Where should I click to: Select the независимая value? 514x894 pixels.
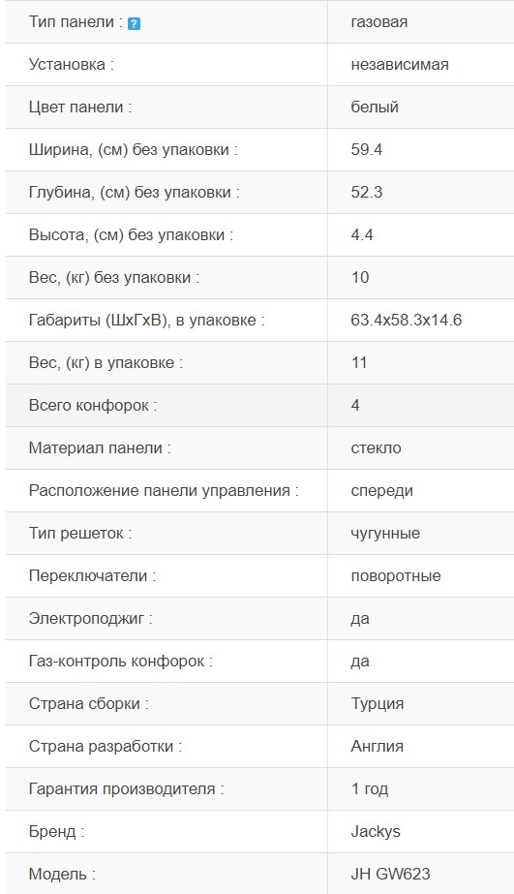click(x=400, y=65)
